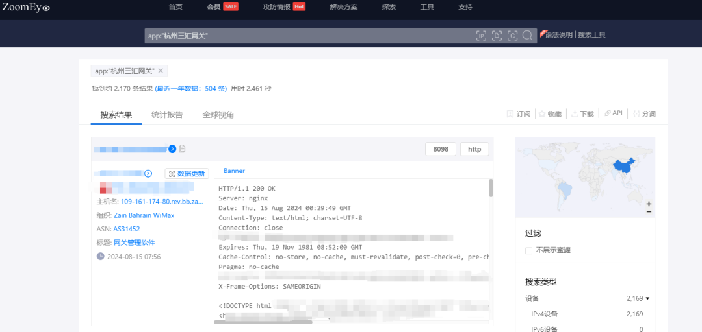Click the ZoomEye logo
Viewport: 702px width, 332px height.
tap(26, 6)
